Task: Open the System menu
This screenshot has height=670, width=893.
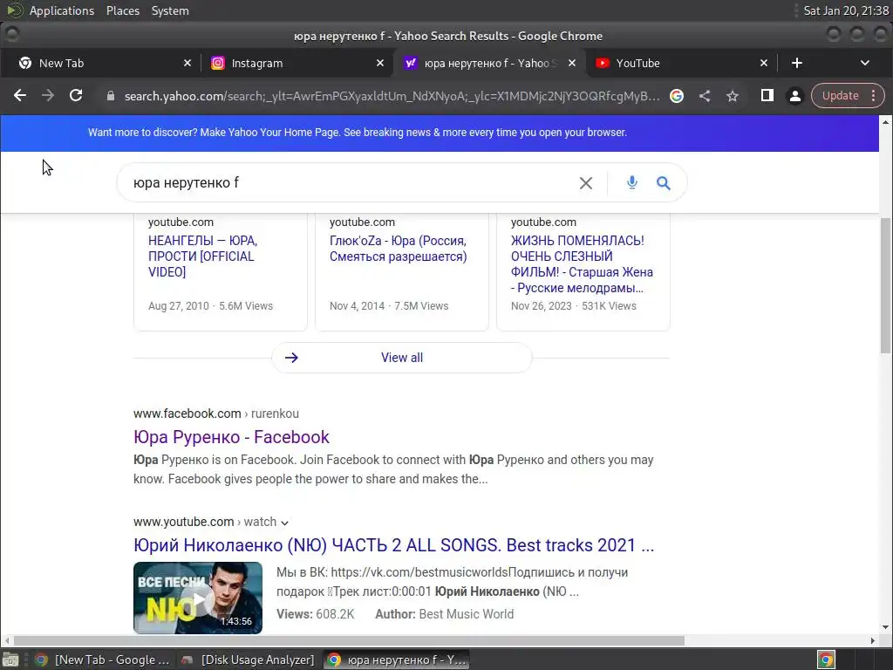Action: point(170,10)
